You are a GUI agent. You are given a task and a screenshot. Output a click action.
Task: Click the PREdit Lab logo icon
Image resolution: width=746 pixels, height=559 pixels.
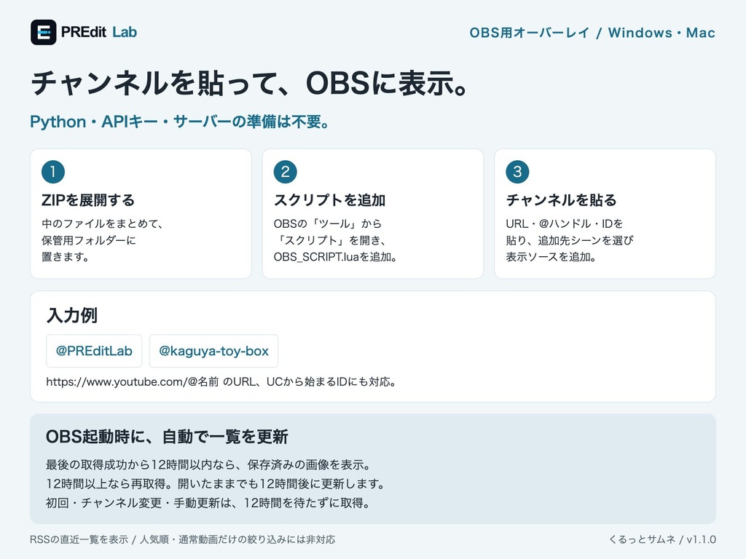point(43,32)
